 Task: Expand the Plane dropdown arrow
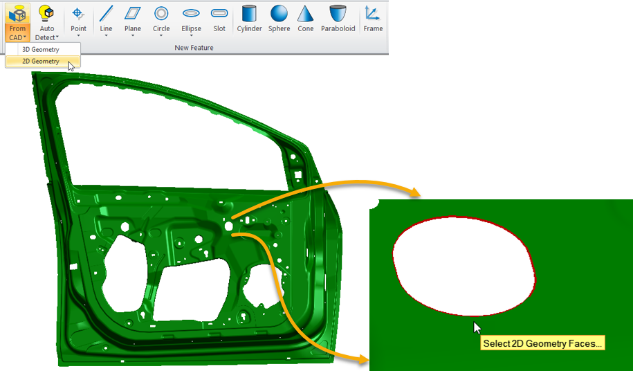tap(132, 36)
